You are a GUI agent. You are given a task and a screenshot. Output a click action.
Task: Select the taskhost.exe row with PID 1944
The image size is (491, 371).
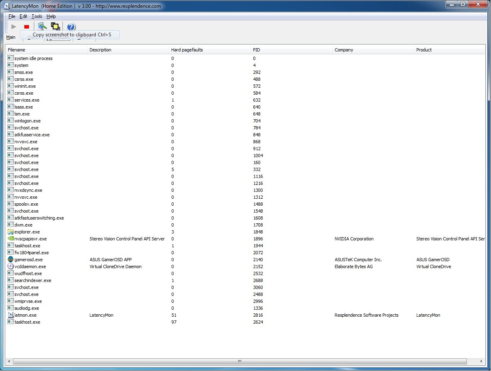click(x=245, y=246)
